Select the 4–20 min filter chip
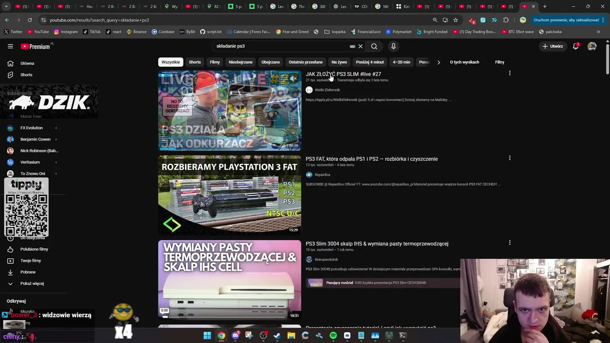This screenshot has height=343, width=610. pyautogui.click(x=401, y=62)
